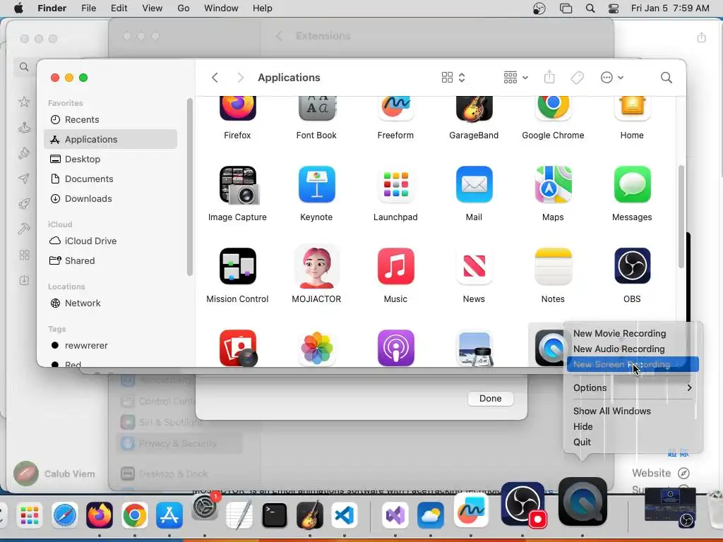Open the Go menu in menu bar
The width and height of the screenshot is (723, 542).
pos(184,8)
